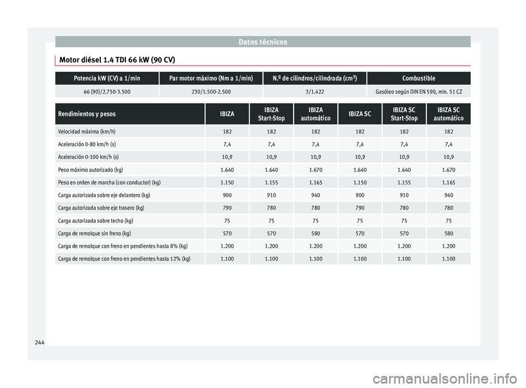Click IBIZA automático 0-80 value 7,4
This screenshot has height=388, width=526.
[316, 144]
